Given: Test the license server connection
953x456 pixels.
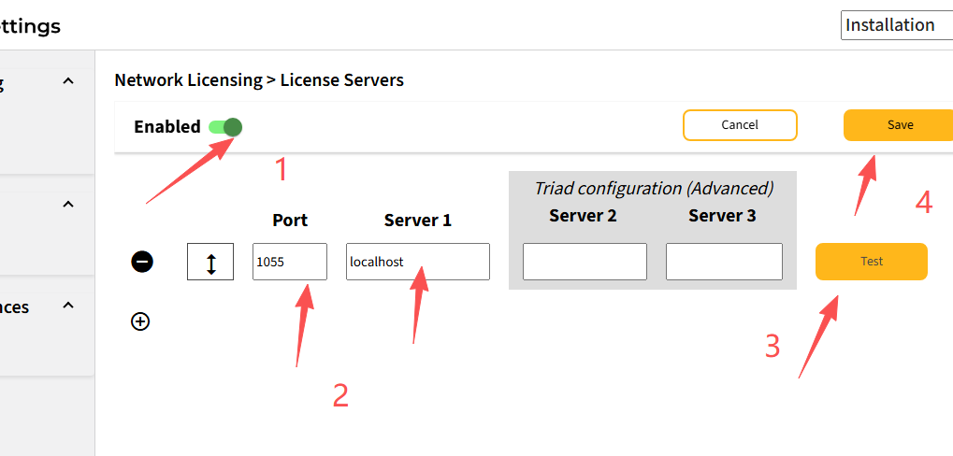Looking at the screenshot, I should coord(871,262).
